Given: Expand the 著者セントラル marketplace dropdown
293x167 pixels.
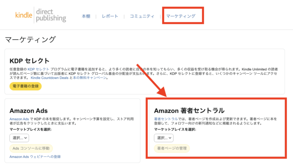Looking at the screenshot, I should point(164,138).
